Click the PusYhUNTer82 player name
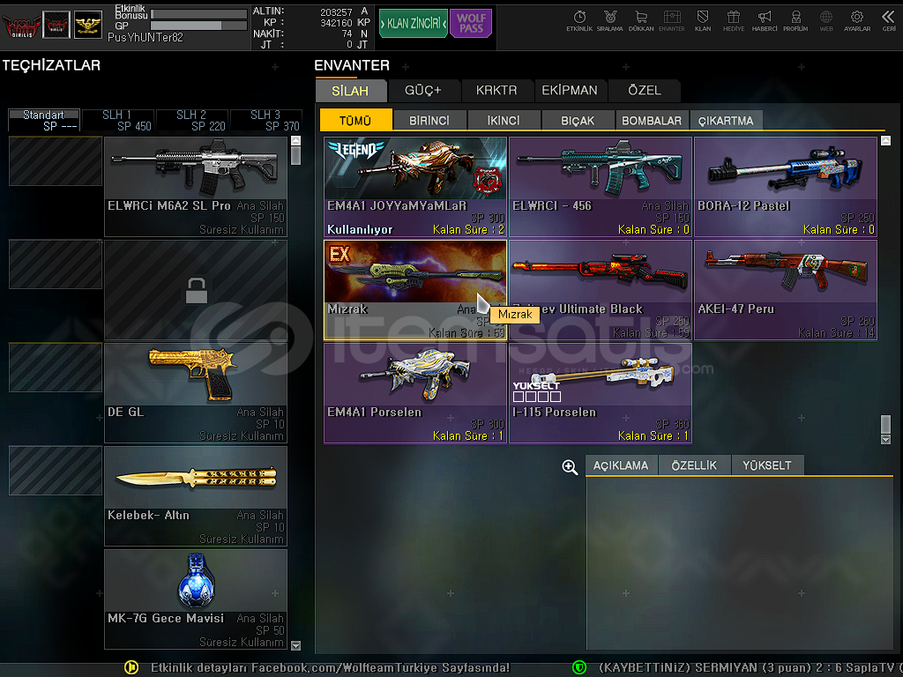 (146, 38)
